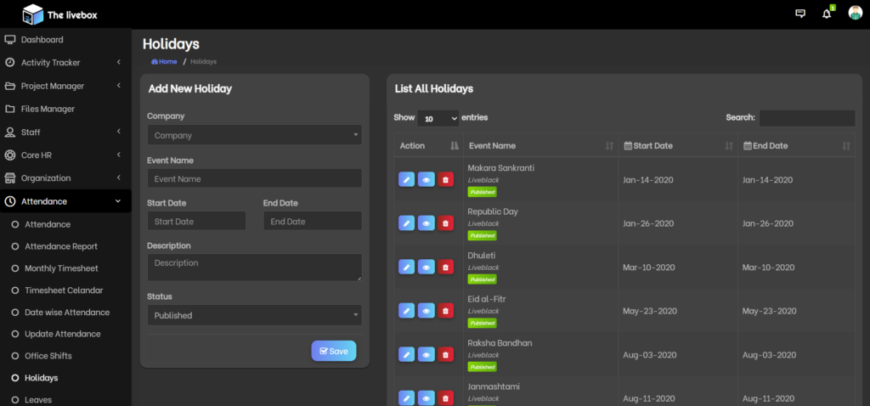Delete the Republic Day holiday
870x406 pixels.
446,223
